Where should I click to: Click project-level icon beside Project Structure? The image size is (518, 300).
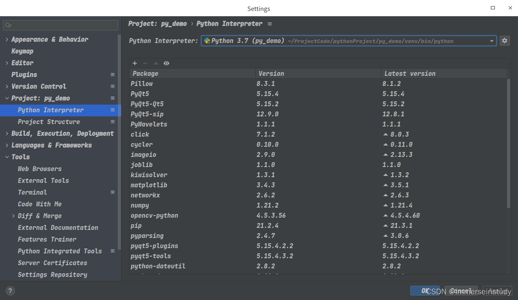click(113, 122)
